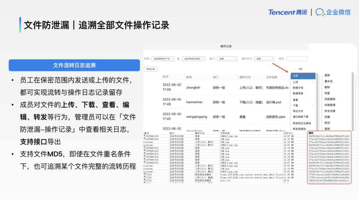Go to previous page arrow beside 1/4

click(x=295, y=69)
